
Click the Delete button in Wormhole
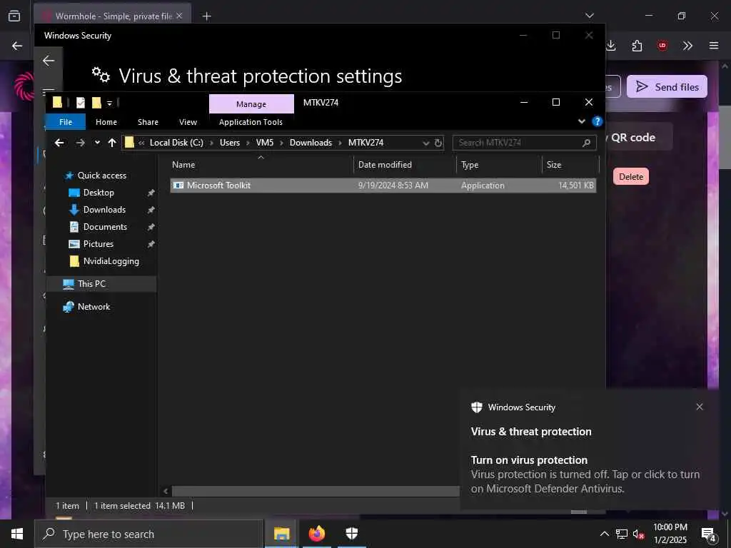(631, 177)
